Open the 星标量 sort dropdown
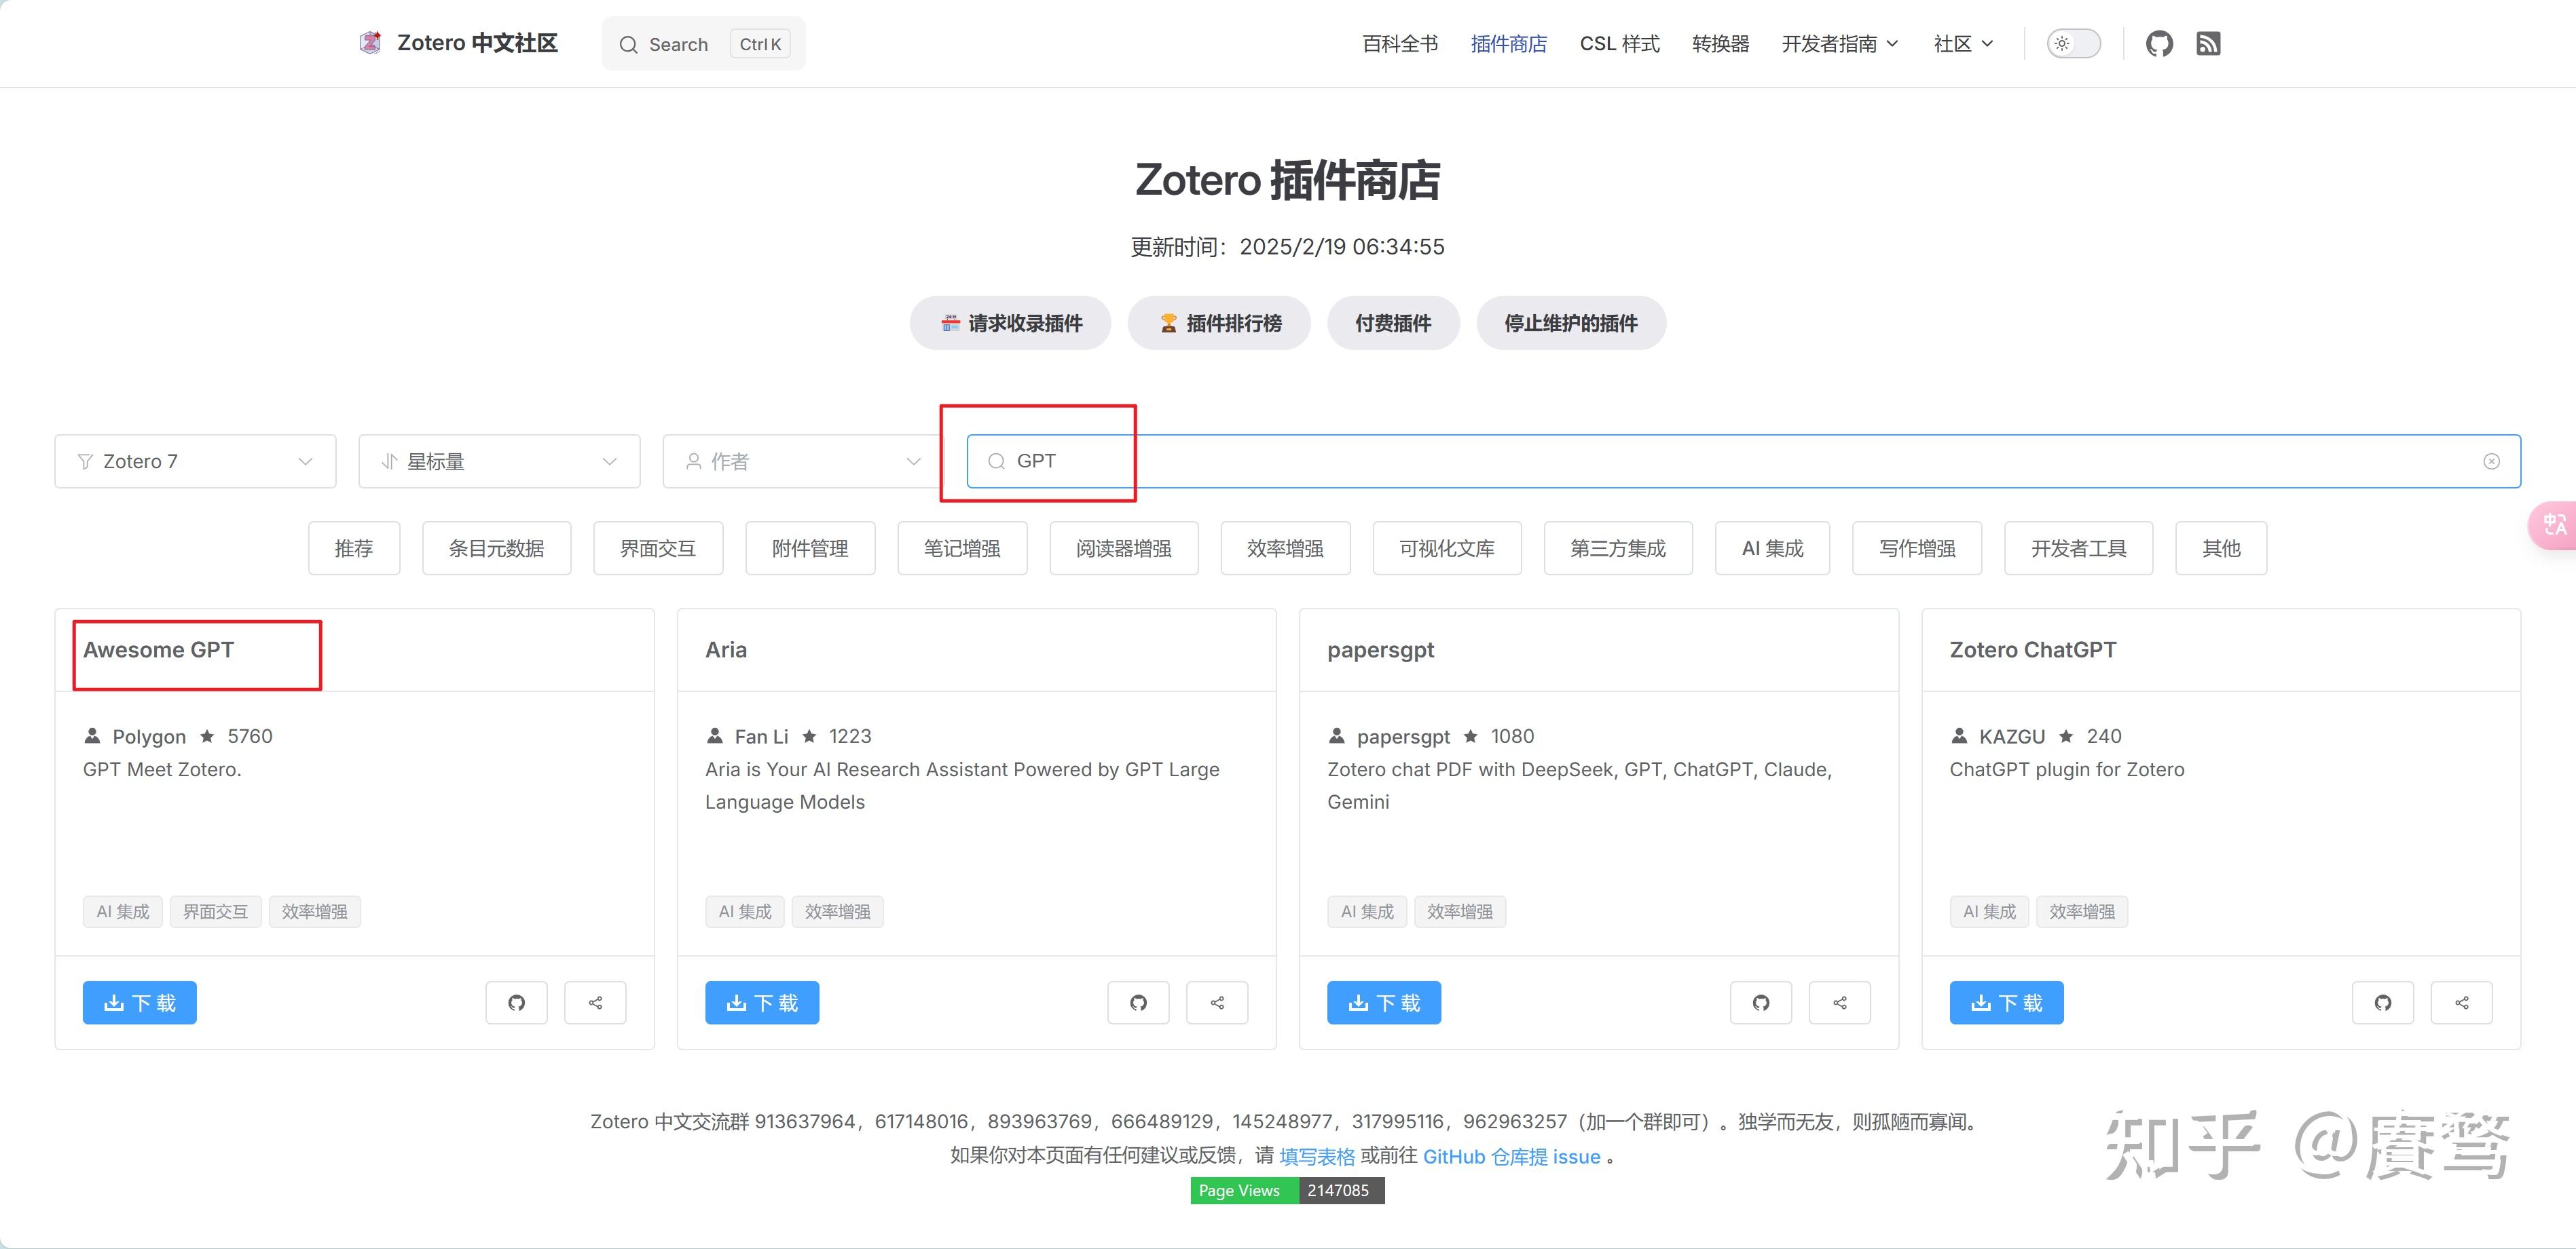Viewport: 2576px width, 1249px height. (x=498, y=461)
